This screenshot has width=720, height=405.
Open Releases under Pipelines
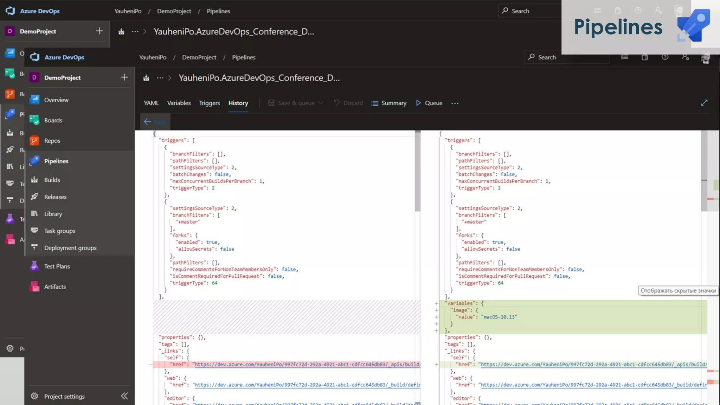click(55, 197)
